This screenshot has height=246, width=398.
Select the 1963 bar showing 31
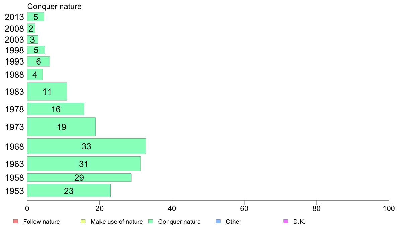(x=84, y=164)
